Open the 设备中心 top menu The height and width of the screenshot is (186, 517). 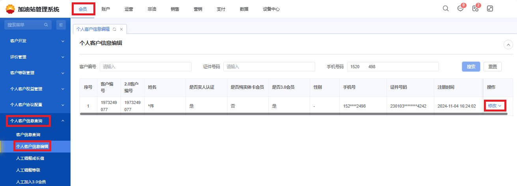(271, 9)
